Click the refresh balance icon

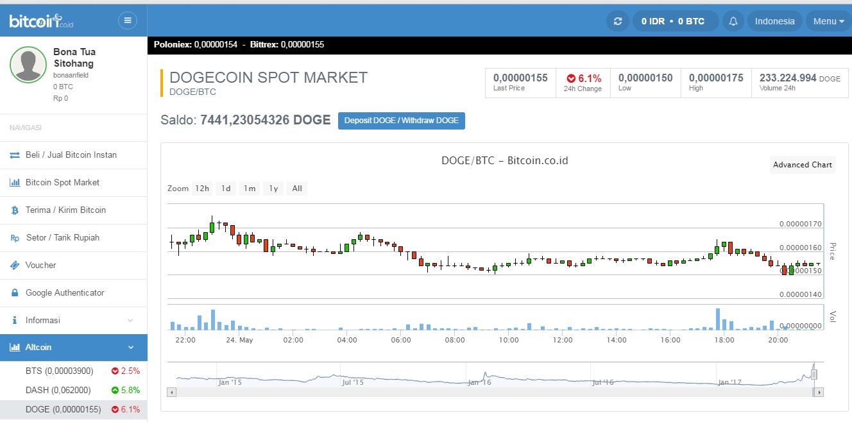(618, 21)
